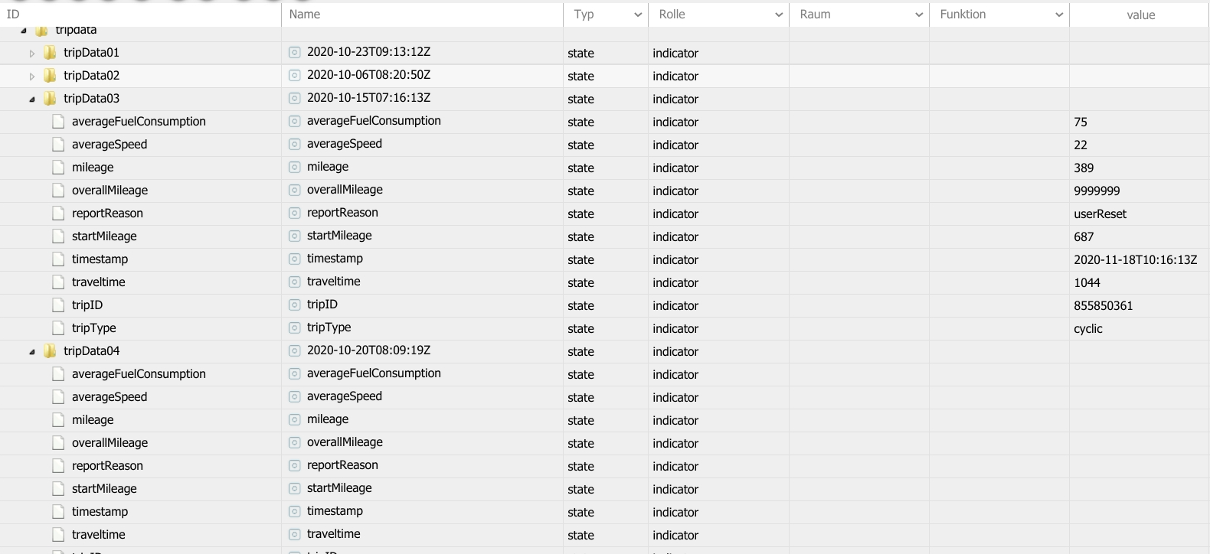Click the file icon beside tripType
Image resolution: width=1210 pixels, height=554 pixels.
pyautogui.click(x=58, y=328)
